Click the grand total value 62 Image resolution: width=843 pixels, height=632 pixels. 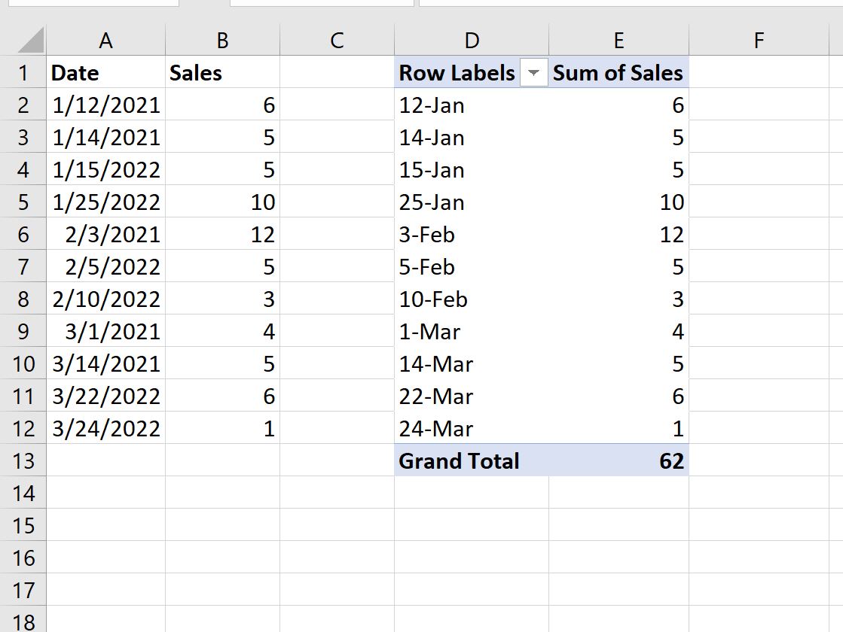click(619, 460)
